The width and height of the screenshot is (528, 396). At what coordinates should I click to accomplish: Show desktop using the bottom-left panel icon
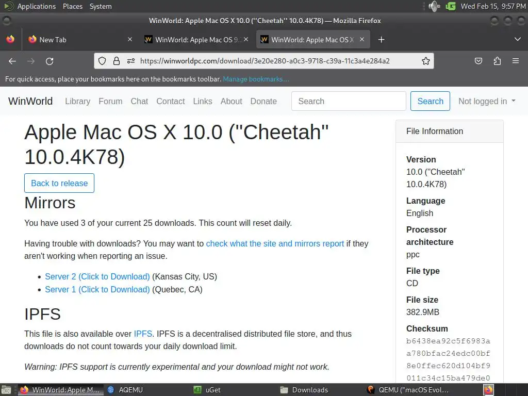click(6, 390)
